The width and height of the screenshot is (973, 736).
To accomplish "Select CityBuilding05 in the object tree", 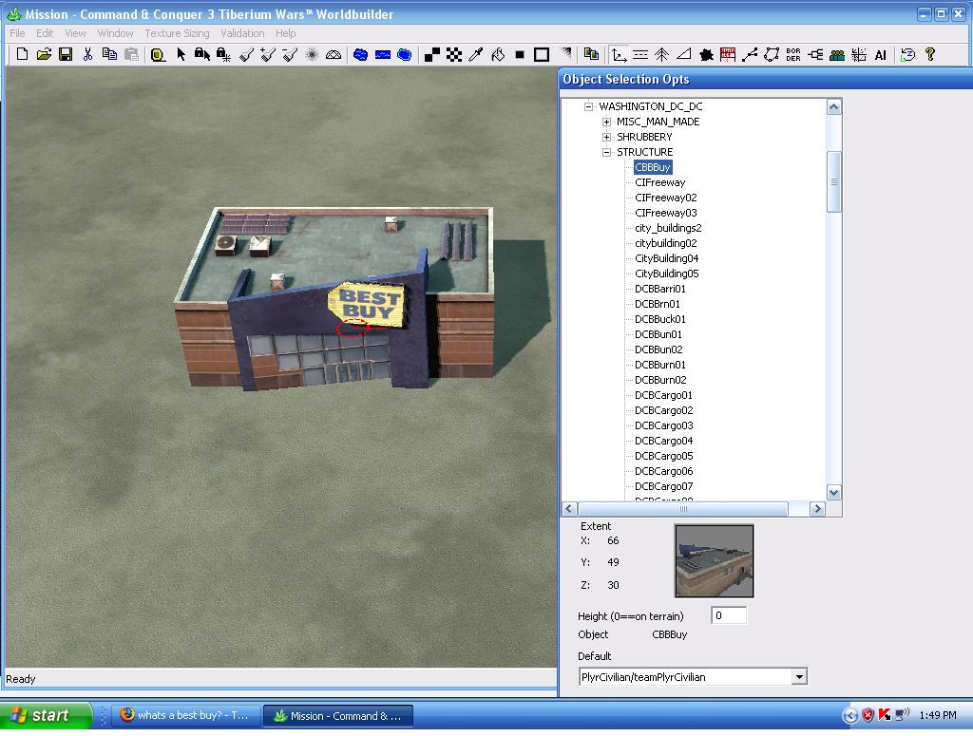I will click(x=666, y=274).
